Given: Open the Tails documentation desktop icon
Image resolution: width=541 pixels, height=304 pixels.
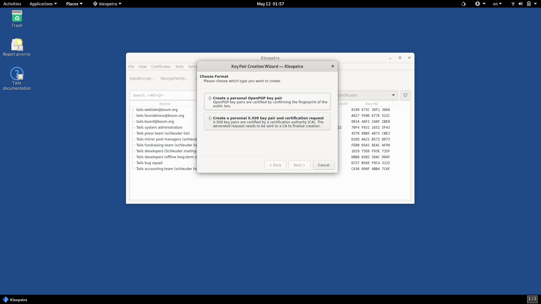Looking at the screenshot, I should (x=17, y=79).
